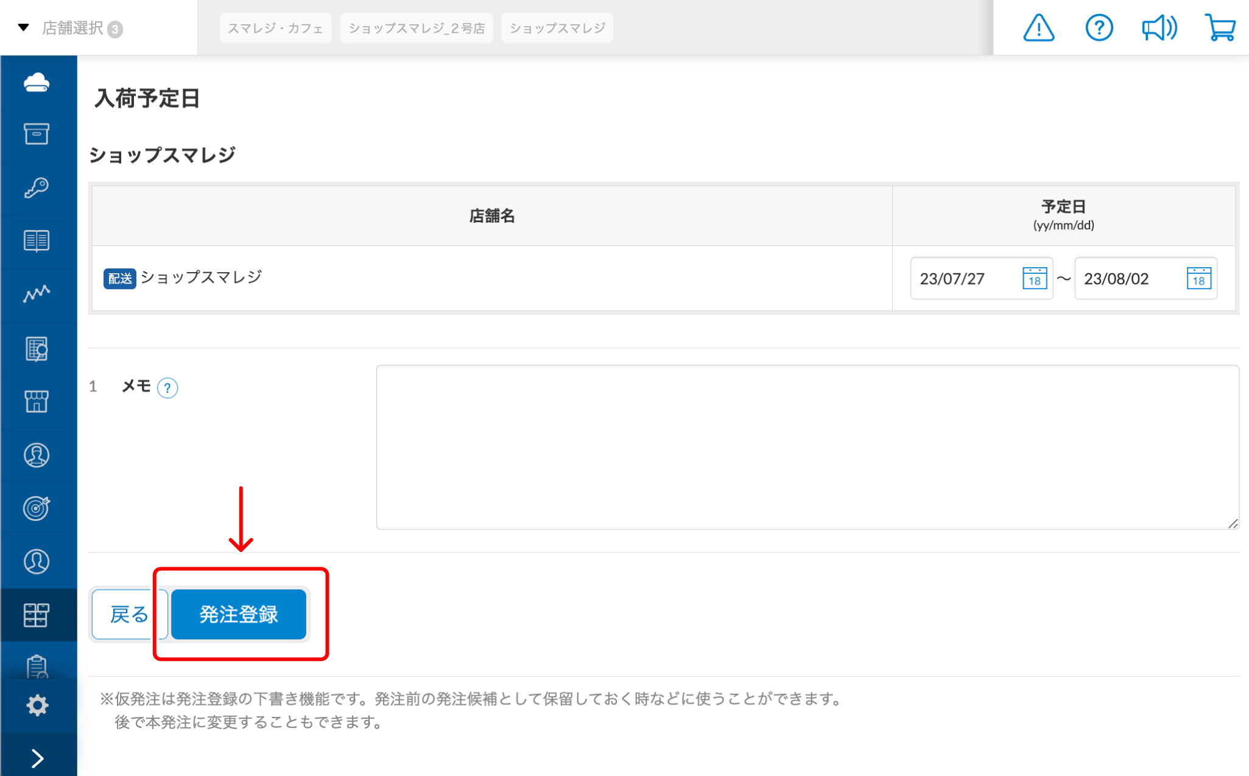
Task: Open the settings gear icon
Action: pos(37,705)
